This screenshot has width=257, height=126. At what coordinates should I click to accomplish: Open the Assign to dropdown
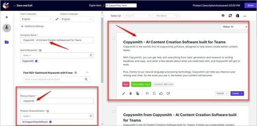tap(138, 16)
